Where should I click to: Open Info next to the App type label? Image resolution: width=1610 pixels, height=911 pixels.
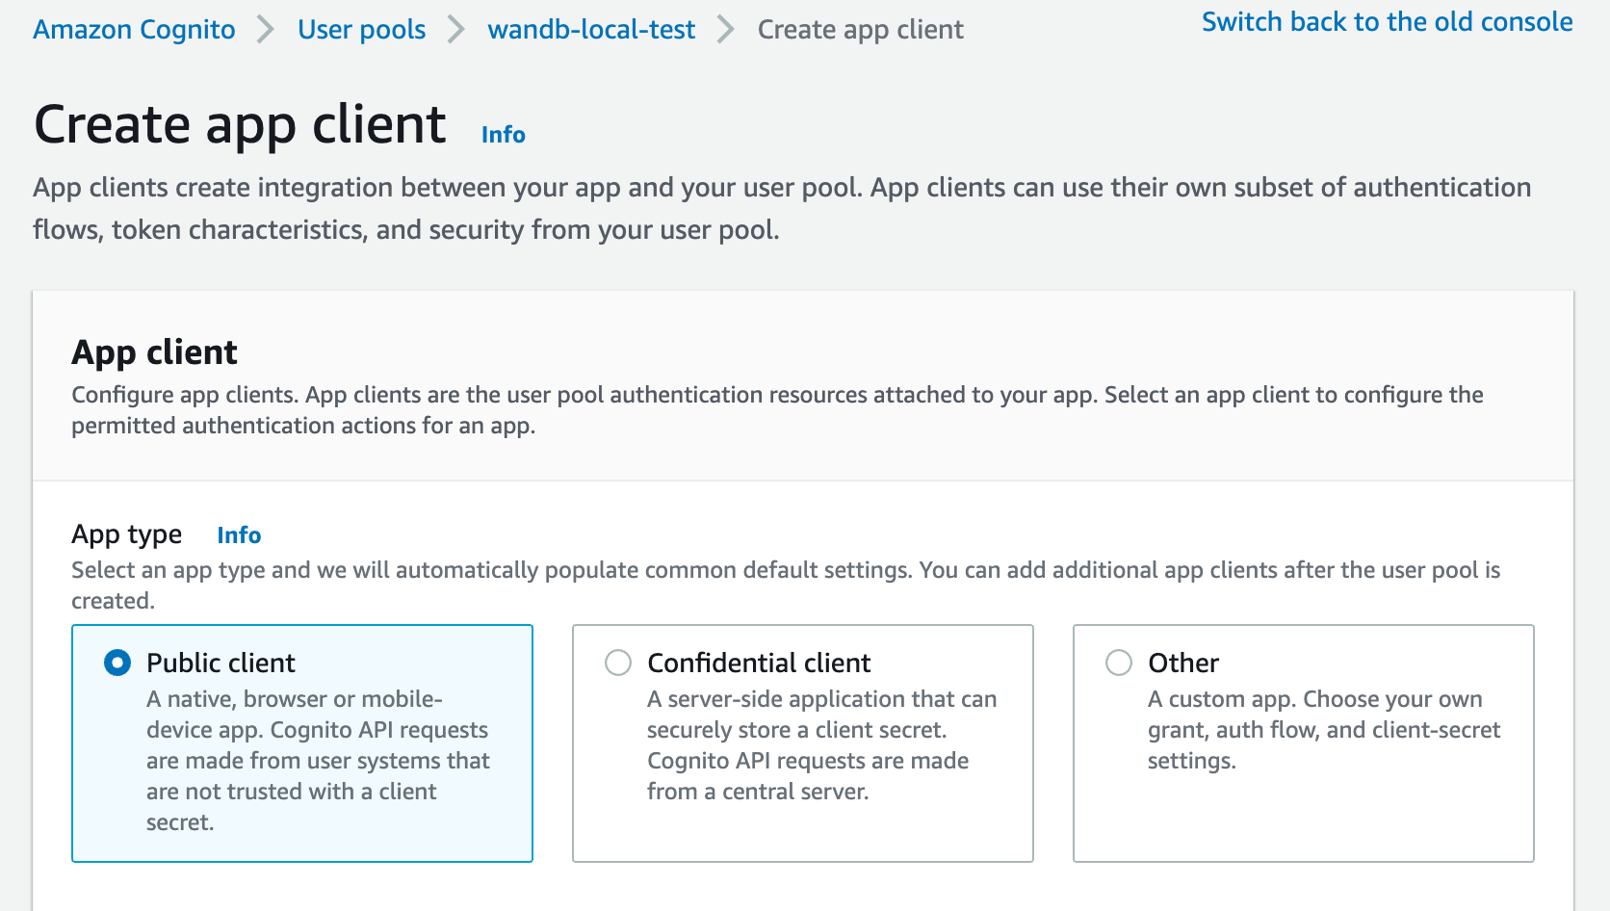point(239,535)
